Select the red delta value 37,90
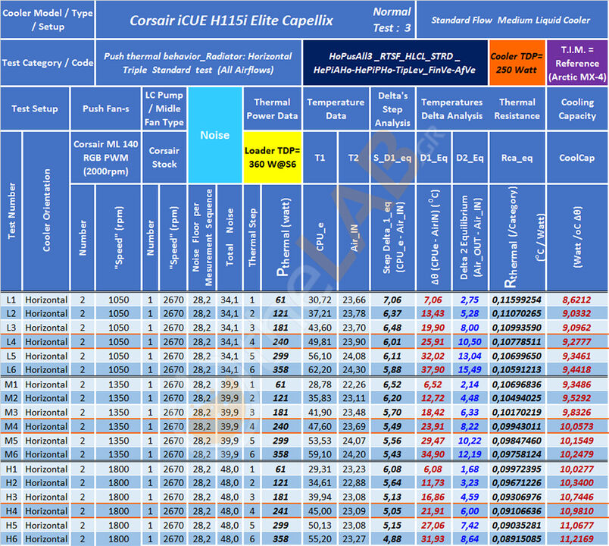Viewport: 609px width, 546px height. coord(433,369)
